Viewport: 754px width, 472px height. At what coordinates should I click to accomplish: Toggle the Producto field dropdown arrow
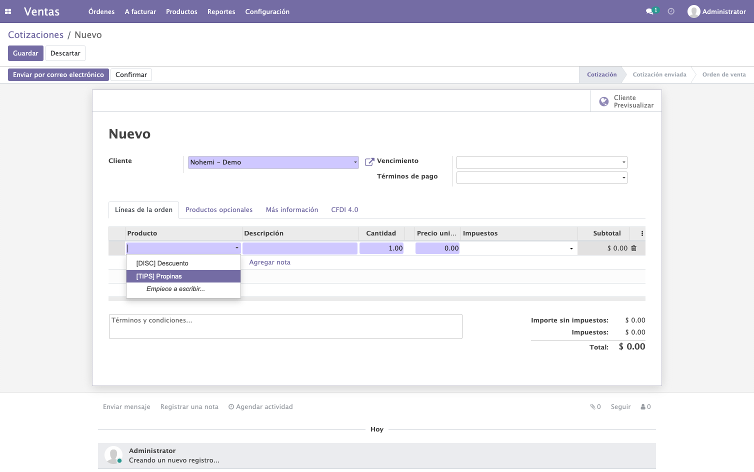(x=237, y=248)
